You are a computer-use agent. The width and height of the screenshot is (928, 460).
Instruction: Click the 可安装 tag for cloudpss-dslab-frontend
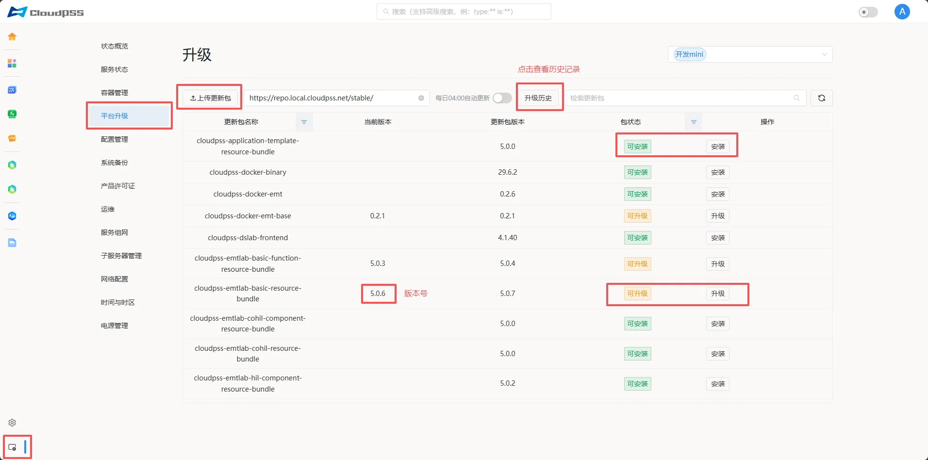637,238
